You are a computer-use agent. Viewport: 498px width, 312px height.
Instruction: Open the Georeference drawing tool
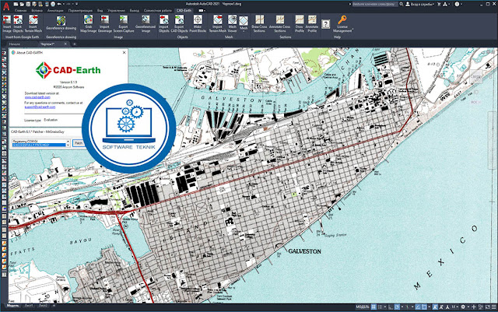(61, 23)
